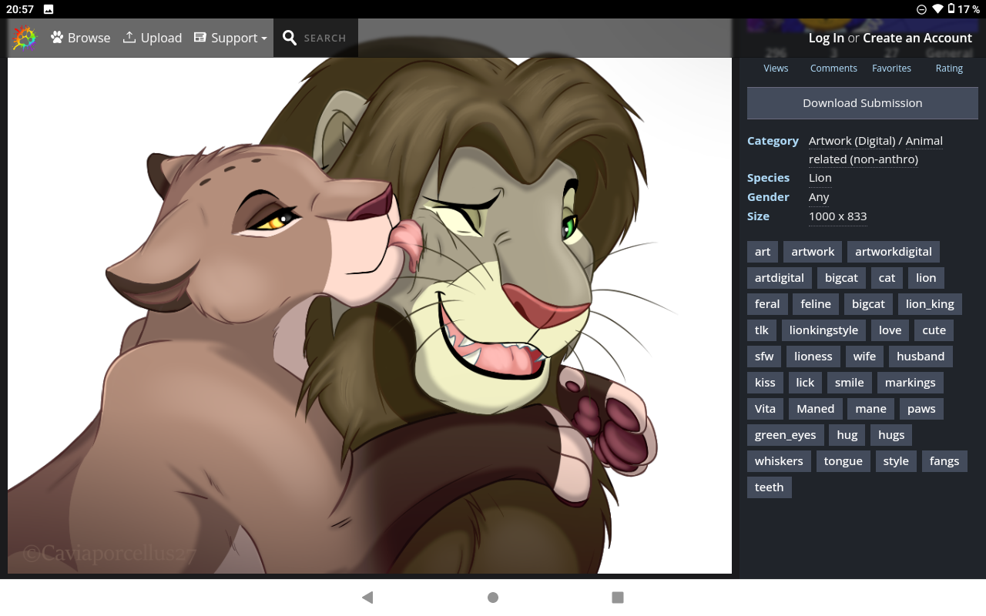Click the lion artwork submission image
This screenshot has width=986, height=616.
pyautogui.click(x=370, y=316)
